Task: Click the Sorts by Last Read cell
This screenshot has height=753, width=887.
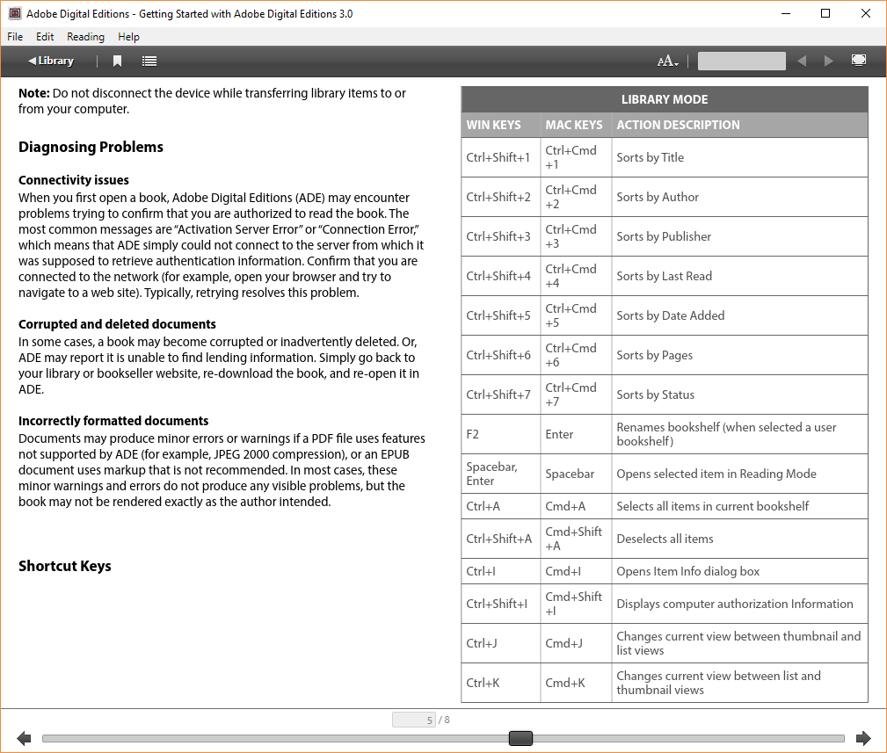Action: click(x=740, y=277)
